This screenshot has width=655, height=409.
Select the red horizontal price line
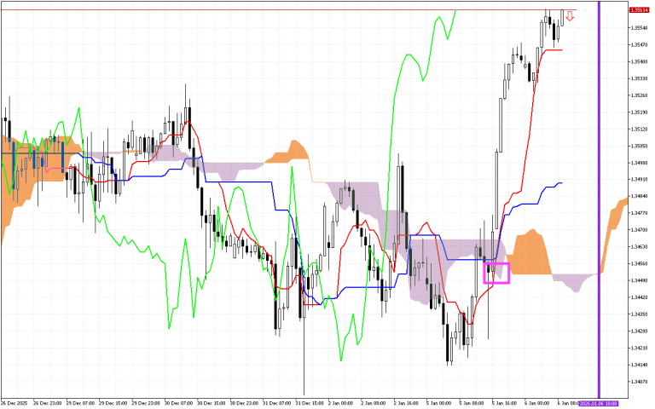tap(288, 9)
